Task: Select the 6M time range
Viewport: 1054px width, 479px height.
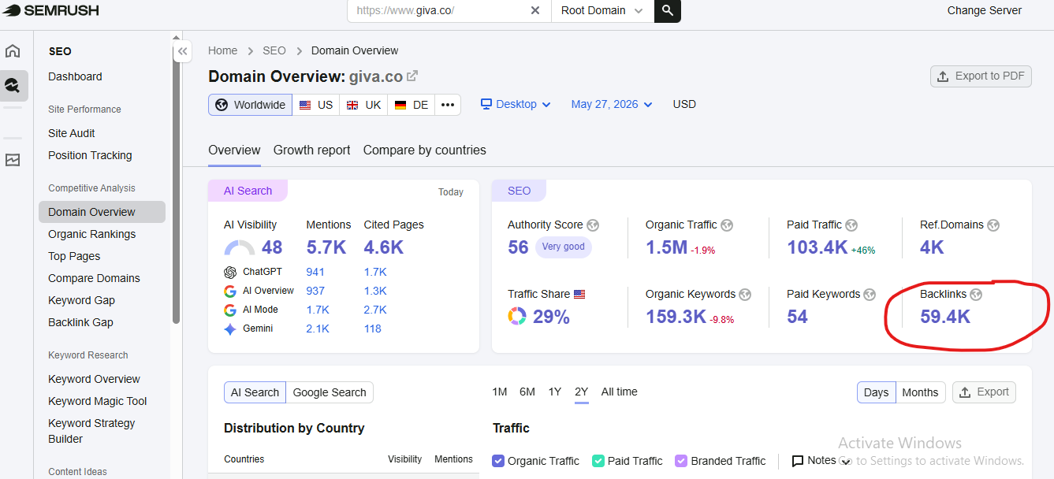Action: click(x=527, y=392)
